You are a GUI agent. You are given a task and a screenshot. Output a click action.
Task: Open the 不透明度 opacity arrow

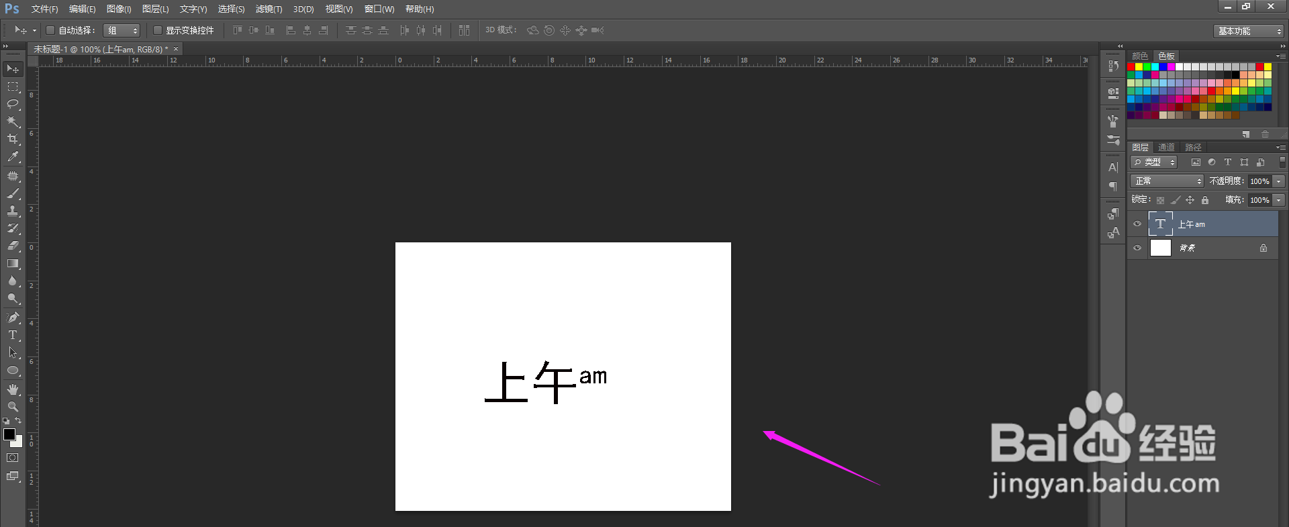pos(1279,181)
